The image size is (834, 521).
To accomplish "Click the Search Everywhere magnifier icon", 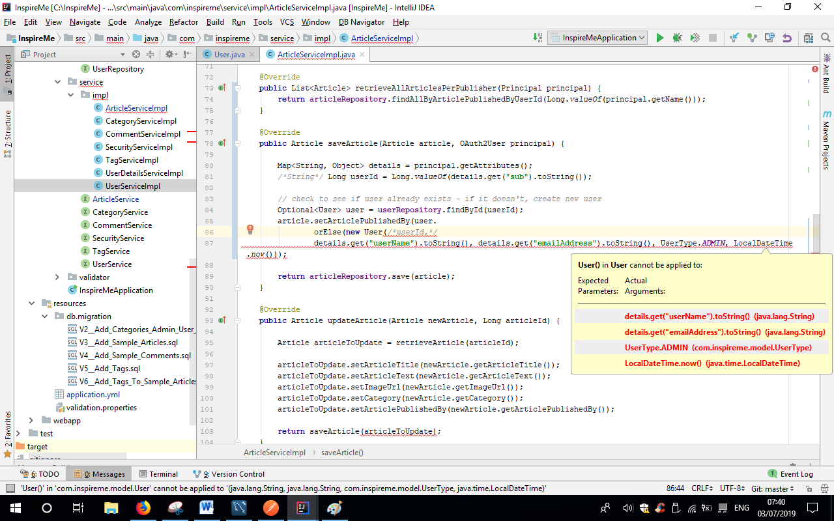I will click(826, 38).
